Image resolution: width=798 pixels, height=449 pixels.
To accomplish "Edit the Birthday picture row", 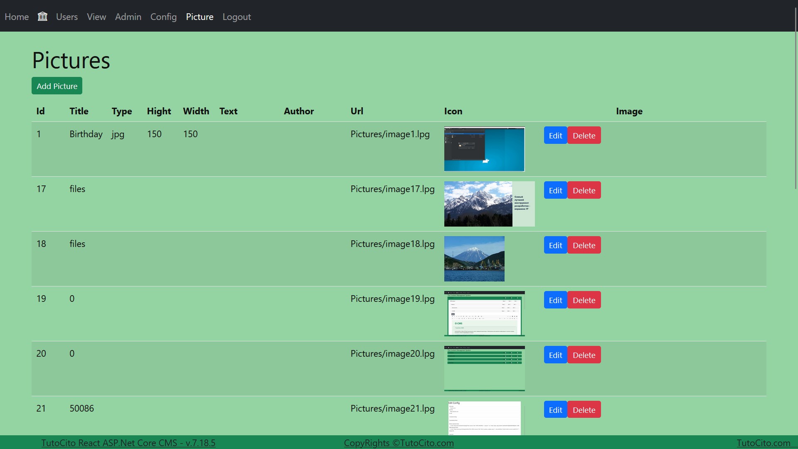I will pyautogui.click(x=555, y=136).
